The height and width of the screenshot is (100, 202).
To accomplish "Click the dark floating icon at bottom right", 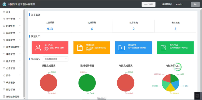I will tap(197, 96).
